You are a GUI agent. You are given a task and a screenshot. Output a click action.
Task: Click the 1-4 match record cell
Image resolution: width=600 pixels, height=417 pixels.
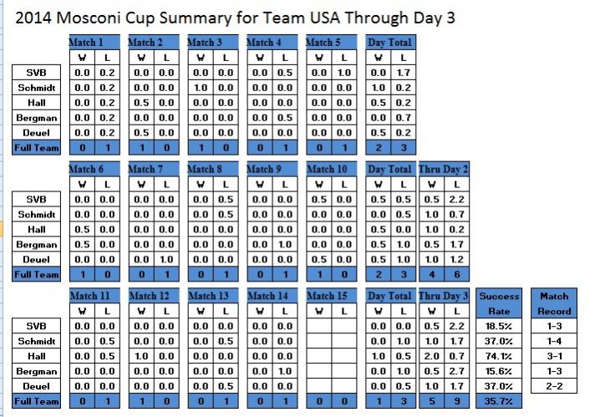click(x=554, y=341)
